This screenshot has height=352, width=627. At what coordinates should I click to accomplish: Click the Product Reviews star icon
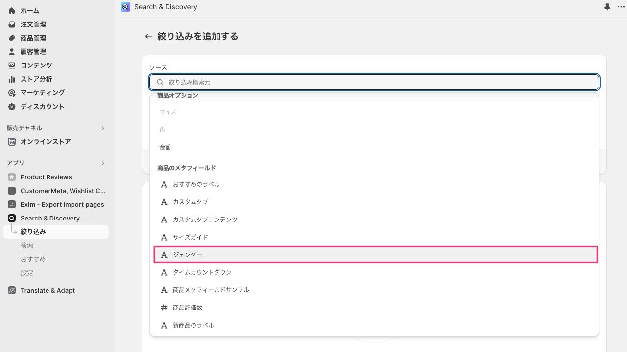pos(12,177)
